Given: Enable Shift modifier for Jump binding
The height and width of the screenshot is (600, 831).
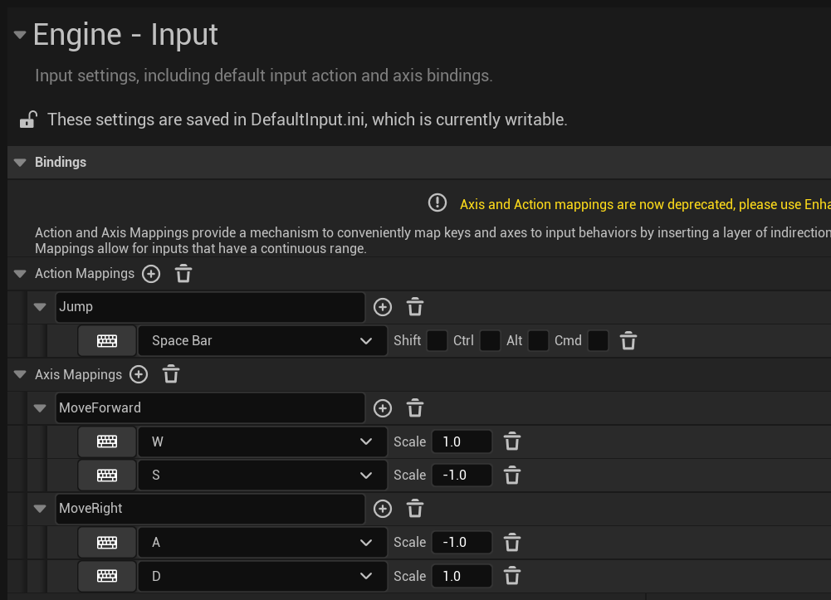Looking at the screenshot, I should pos(437,340).
